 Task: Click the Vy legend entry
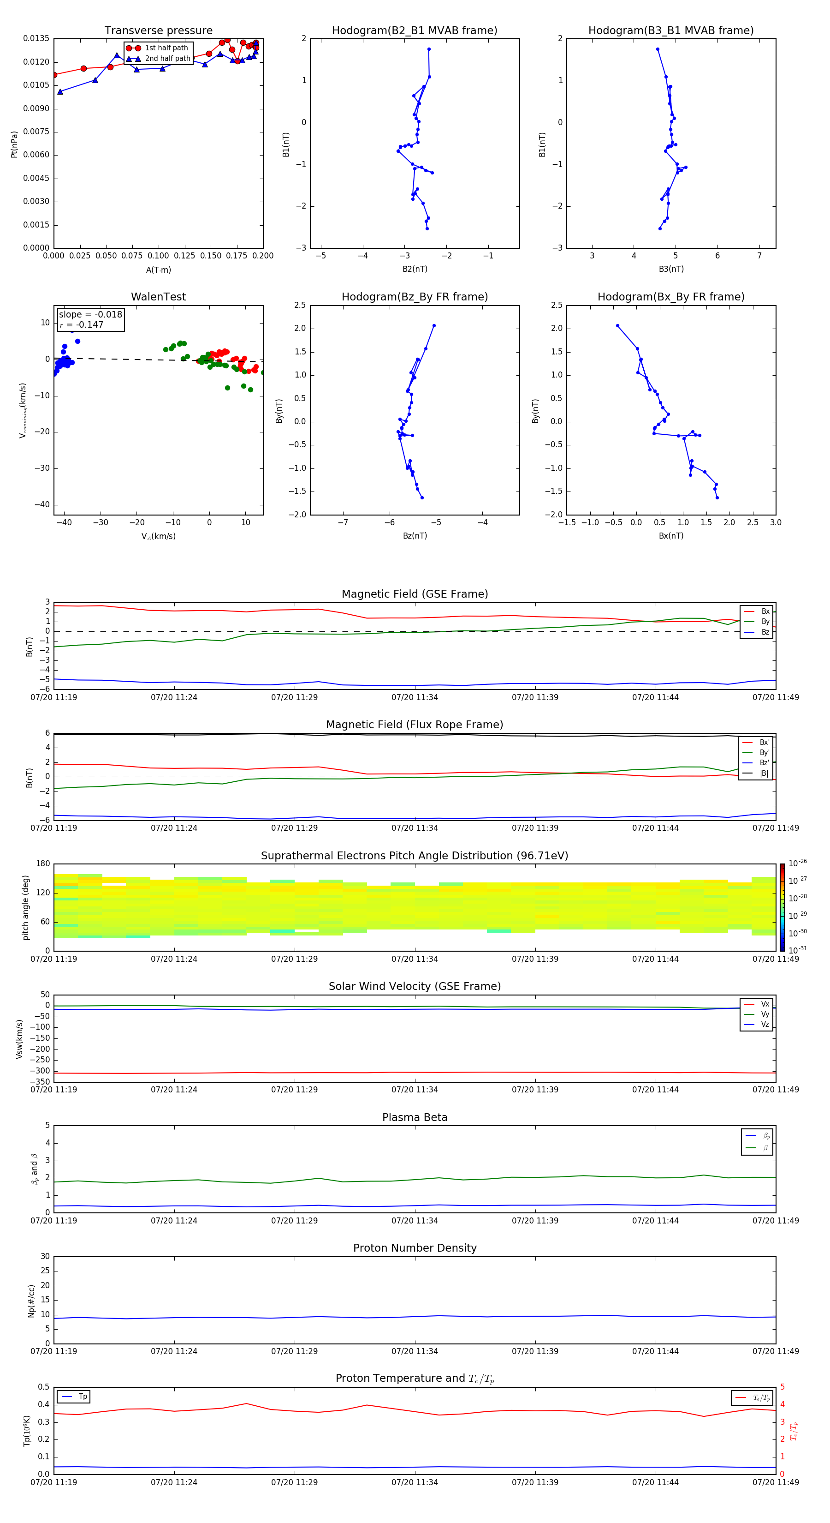coord(757,1014)
